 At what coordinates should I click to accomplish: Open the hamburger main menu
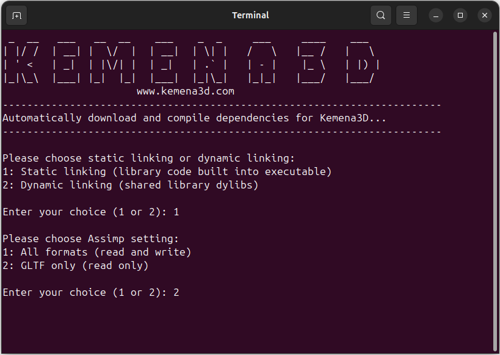point(407,15)
